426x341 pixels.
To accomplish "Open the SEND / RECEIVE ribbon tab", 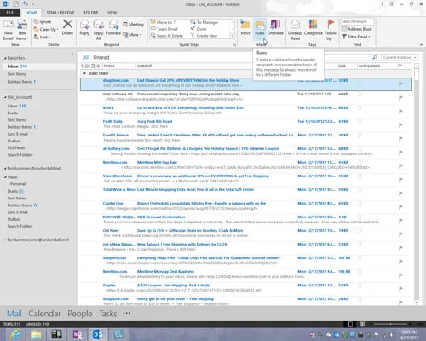I will [60, 13].
